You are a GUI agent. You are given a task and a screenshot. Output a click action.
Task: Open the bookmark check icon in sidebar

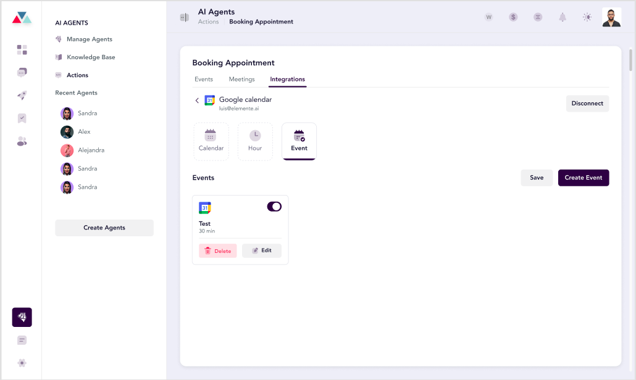point(22,118)
